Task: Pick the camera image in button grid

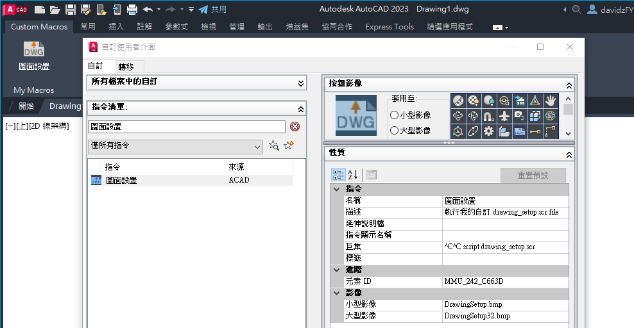Action: point(520,116)
